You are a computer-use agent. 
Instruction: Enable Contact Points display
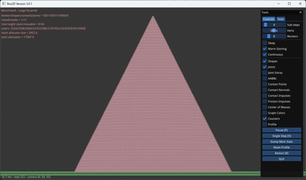point(265,84)
